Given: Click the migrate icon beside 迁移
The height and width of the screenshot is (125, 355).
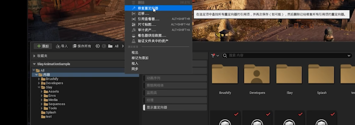Looking at the screenshot, I should [x=134, y=14].
